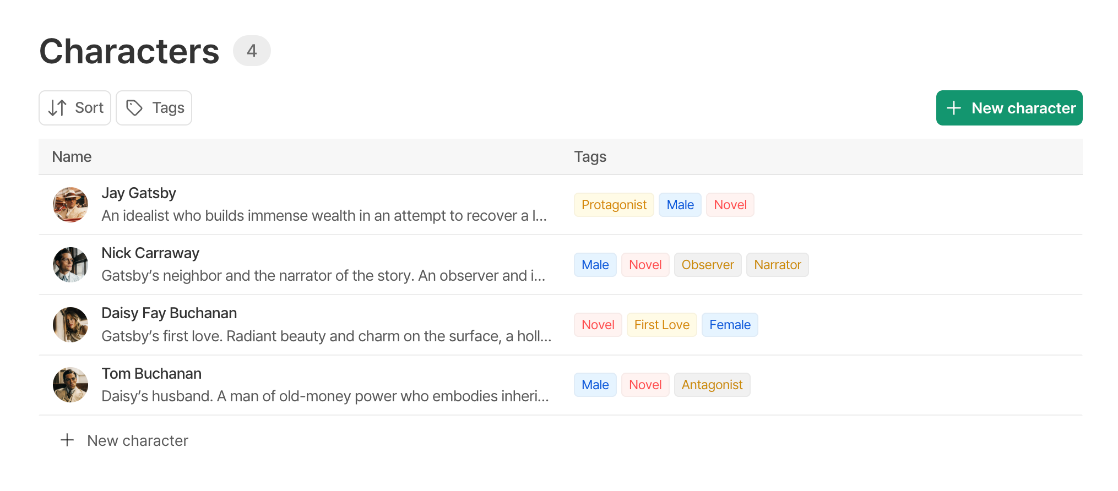Select the Female tag on Daisy
Image resolution: width=1118 pixels, height=491 pixels.
pos(730,325)
